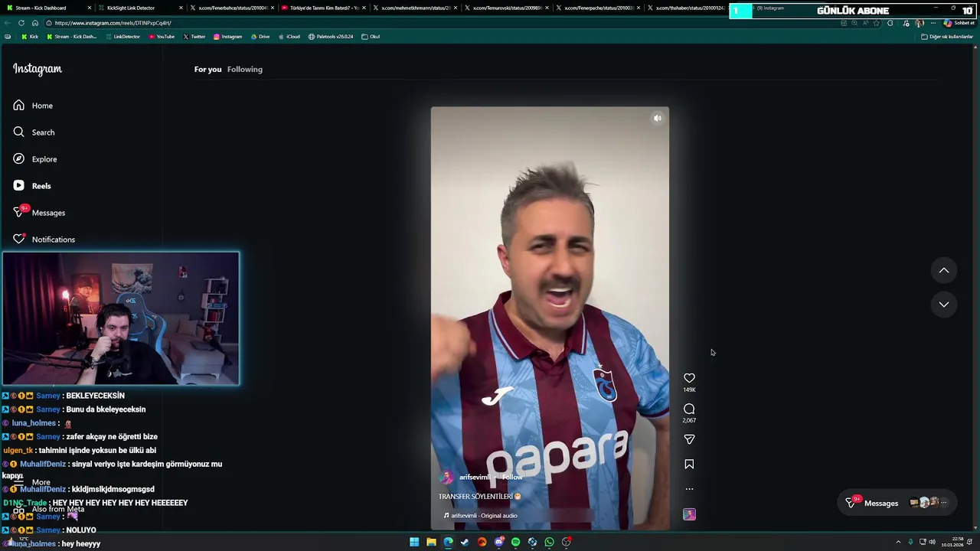
Task: Open the Kick bookmark
Action: 30,37
